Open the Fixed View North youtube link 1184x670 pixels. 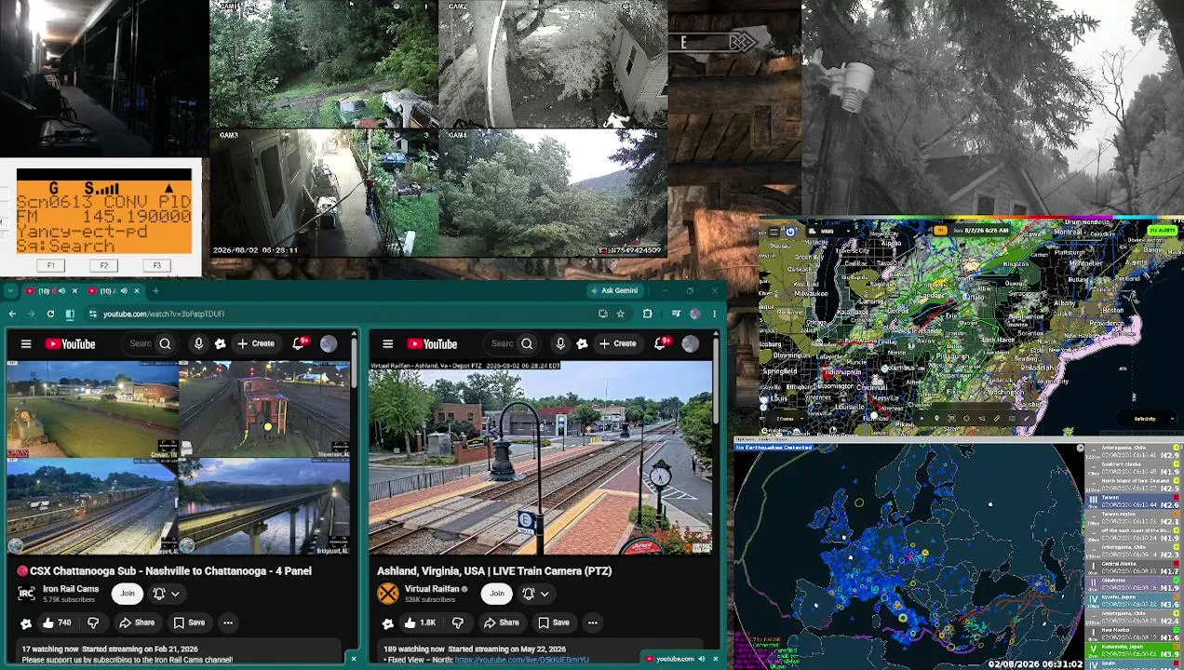coord(521,660)
